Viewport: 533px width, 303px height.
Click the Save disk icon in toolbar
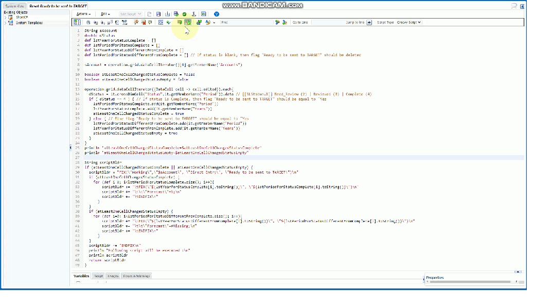[x=158, y=14]
